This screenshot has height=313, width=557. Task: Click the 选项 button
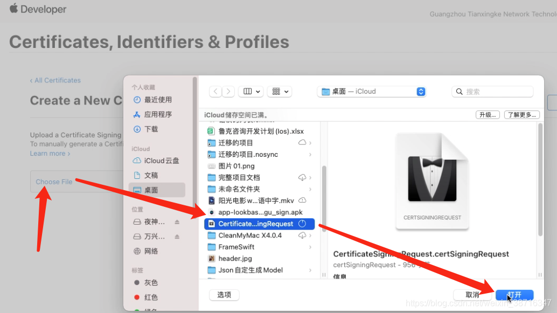[x=224, y=295]
